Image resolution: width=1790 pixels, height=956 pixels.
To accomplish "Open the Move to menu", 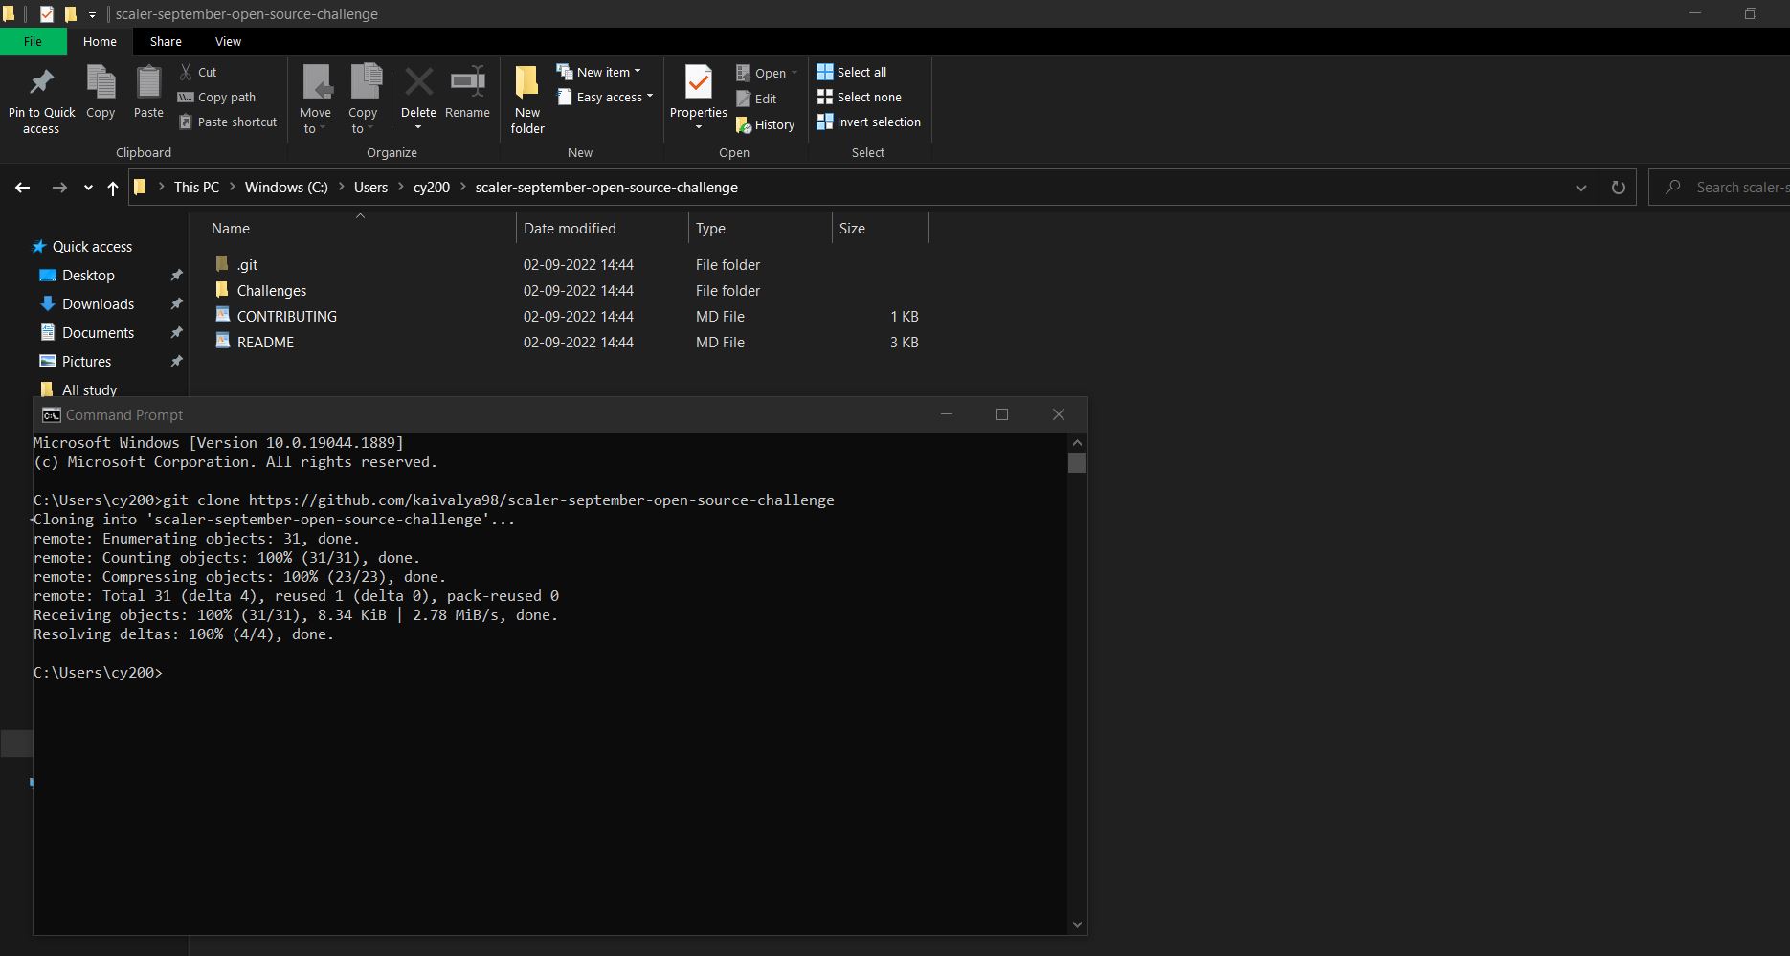I will click(x=315, y=100).
